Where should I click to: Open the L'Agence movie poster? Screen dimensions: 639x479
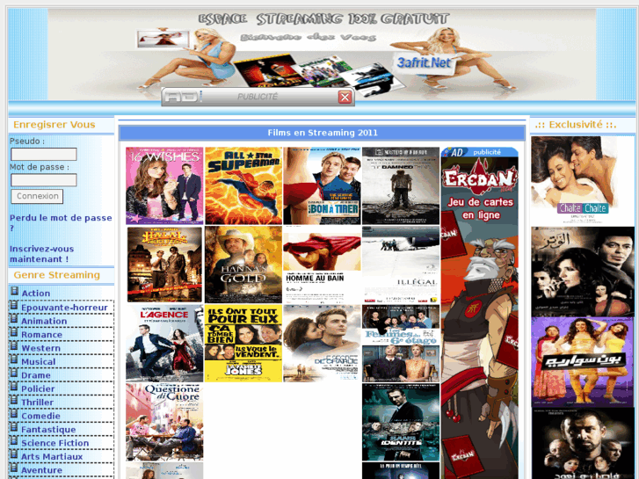[164, 344]
